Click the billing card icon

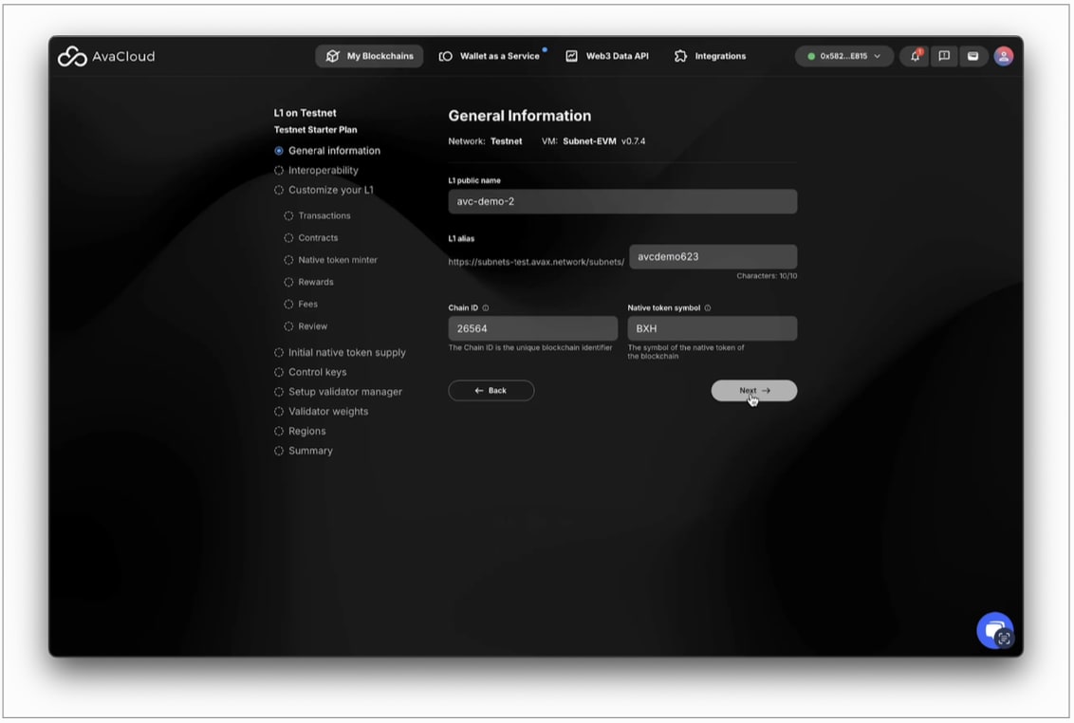point(972,56)
